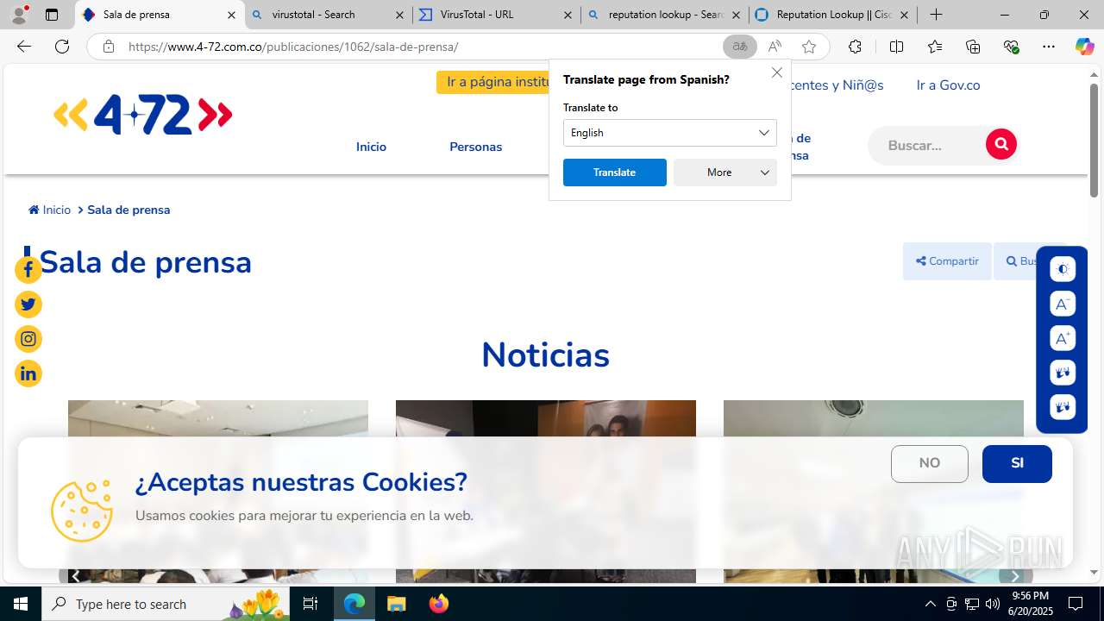Click the 4-72 logo
1104x621 pixels.
[x=143, y=115]
